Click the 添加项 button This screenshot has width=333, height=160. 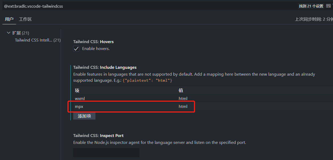pyautogui.click(x=84, y=116)
